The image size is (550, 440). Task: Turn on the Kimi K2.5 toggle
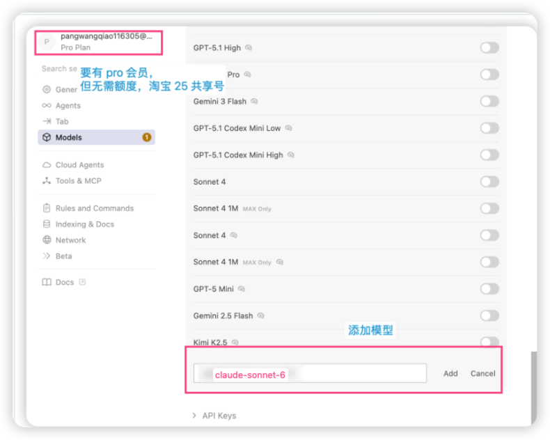[x=489, y=341]
